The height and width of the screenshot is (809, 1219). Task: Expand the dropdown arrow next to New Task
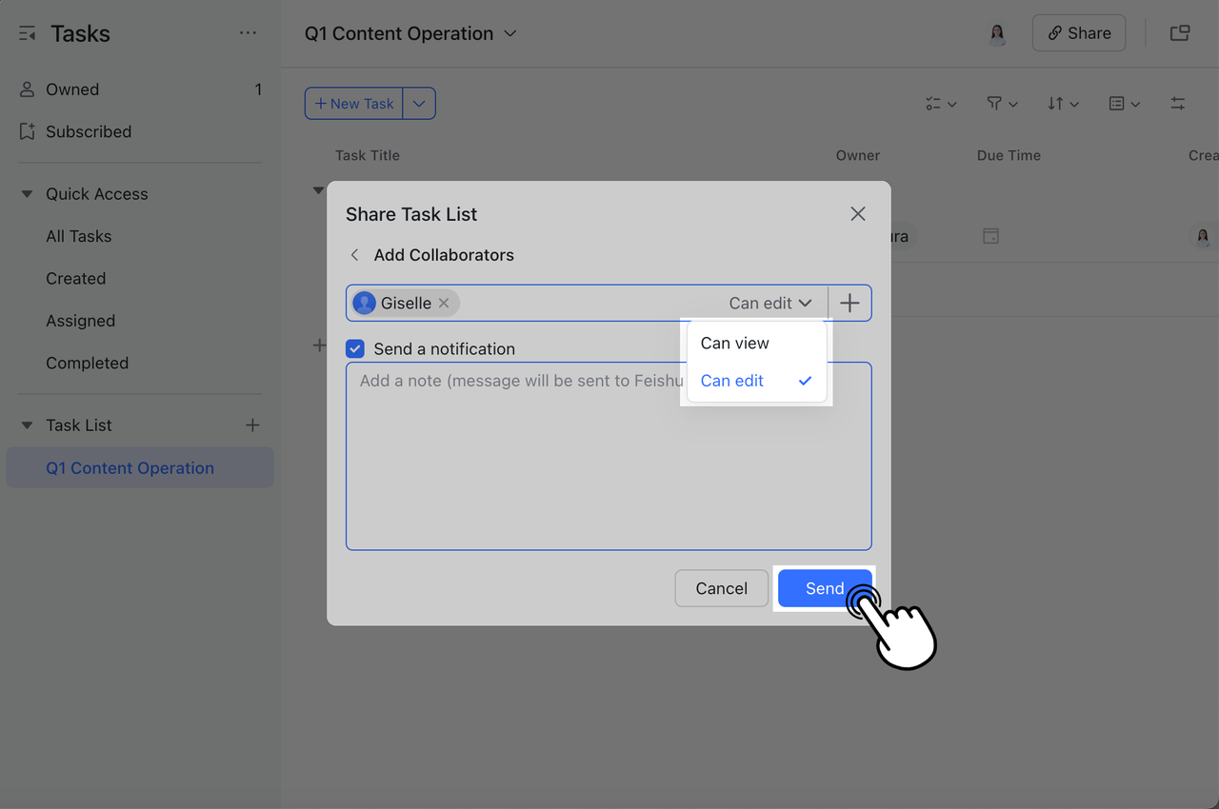click(420, 103)
